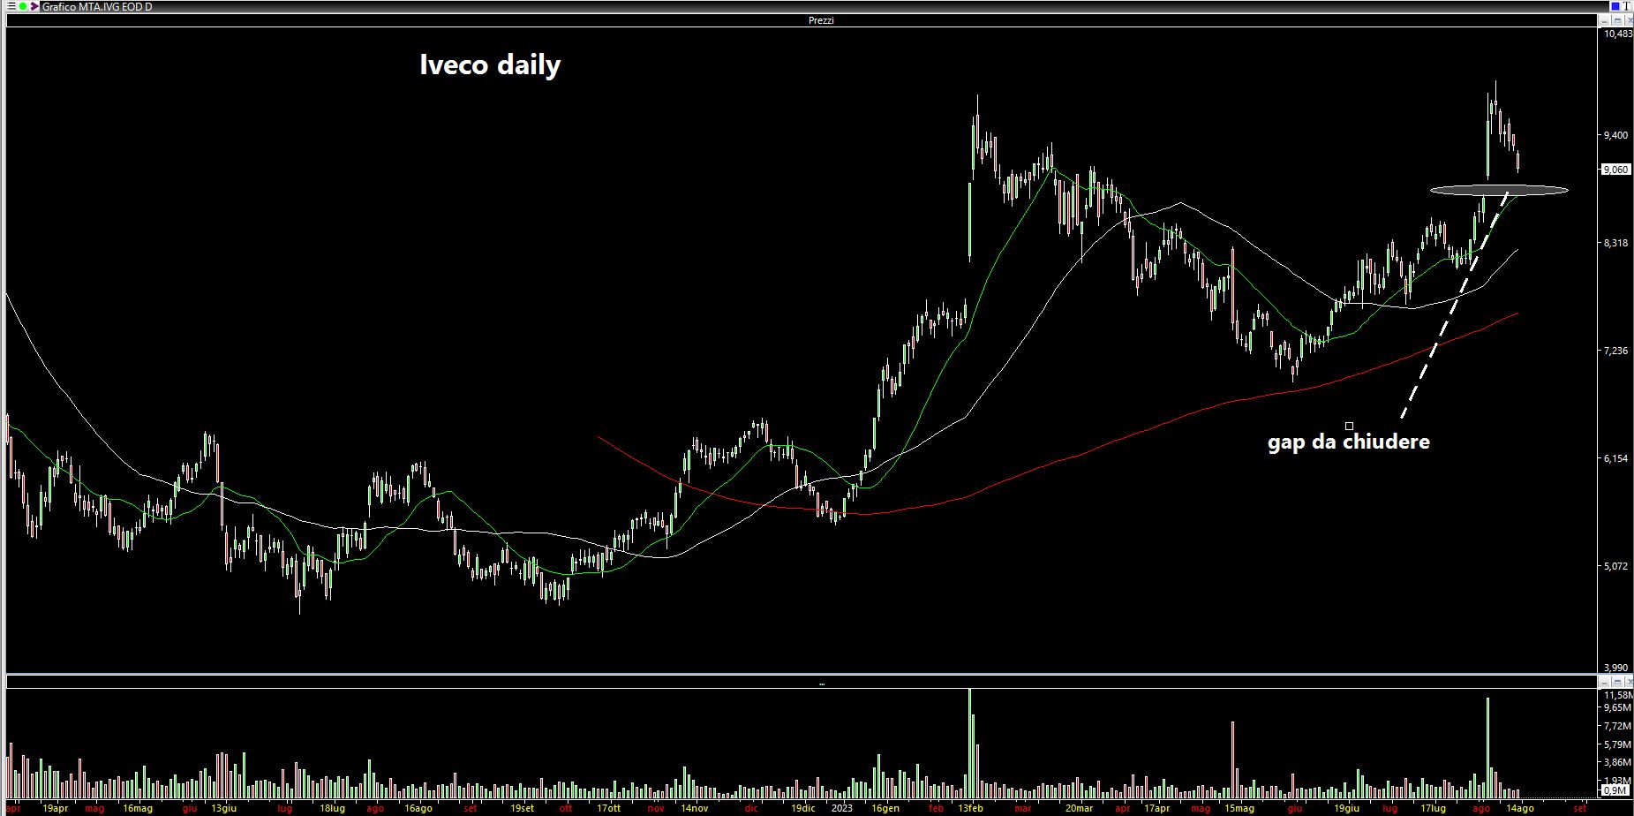Click the red 'set' label at right end of axis
Image resolution: width=1634 pixels, height=816 pixels.
tap(1580, 808)
